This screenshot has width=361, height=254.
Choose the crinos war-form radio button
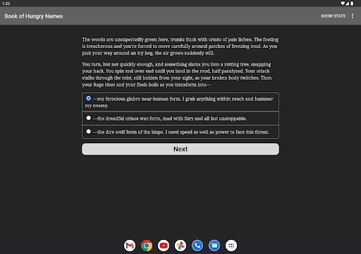(x=88, y=118)
